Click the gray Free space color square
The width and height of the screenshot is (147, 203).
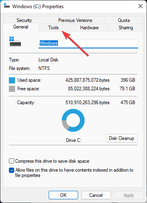pyautogui.click(x=12, y=89)
